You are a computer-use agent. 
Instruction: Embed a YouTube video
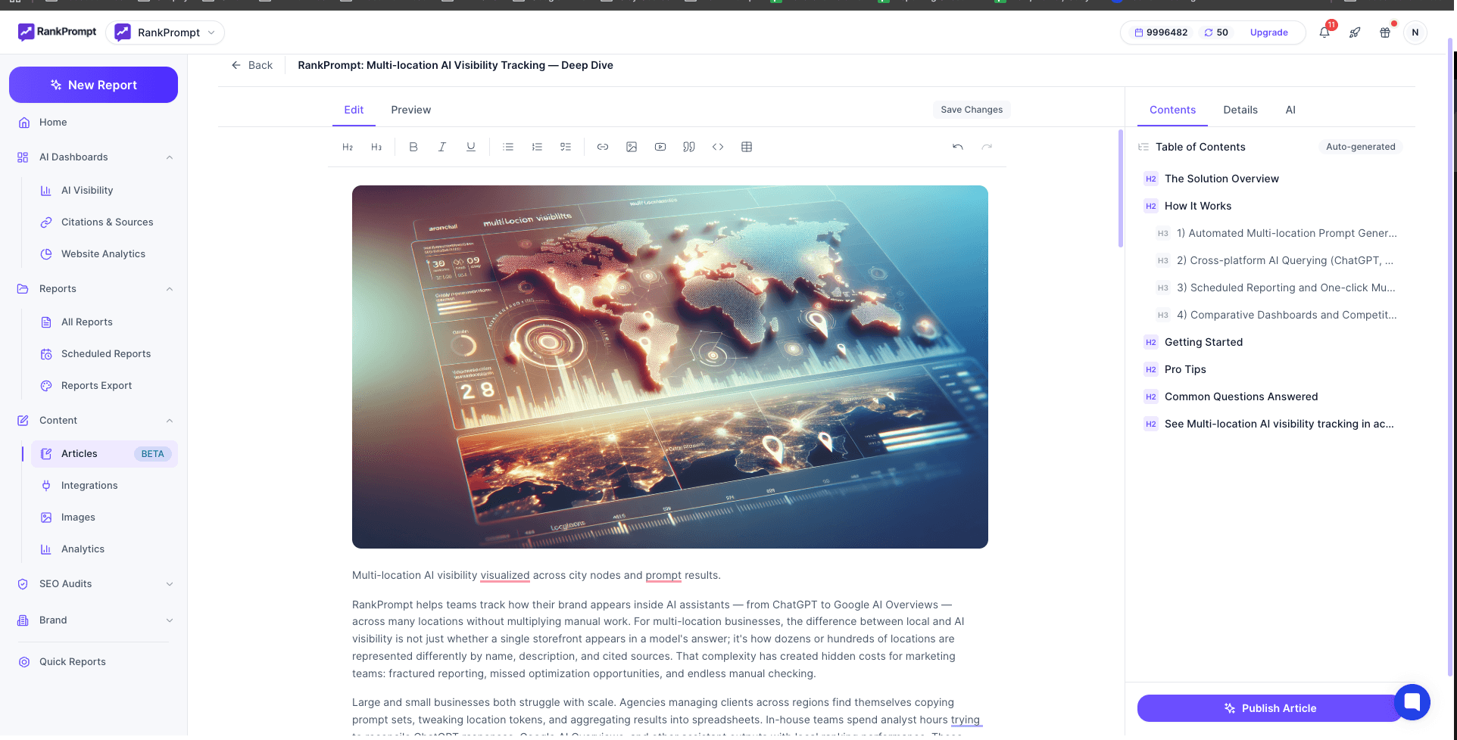tap(660, 147)
